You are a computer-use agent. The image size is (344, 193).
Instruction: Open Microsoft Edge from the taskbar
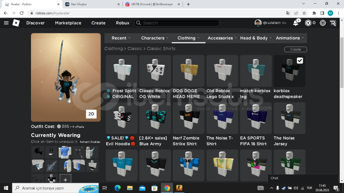[118, 188]
